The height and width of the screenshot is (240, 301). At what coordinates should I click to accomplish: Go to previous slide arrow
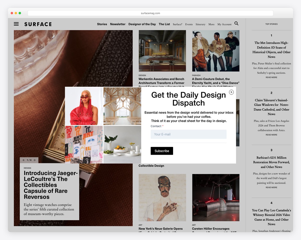click(x=24, y=160)
